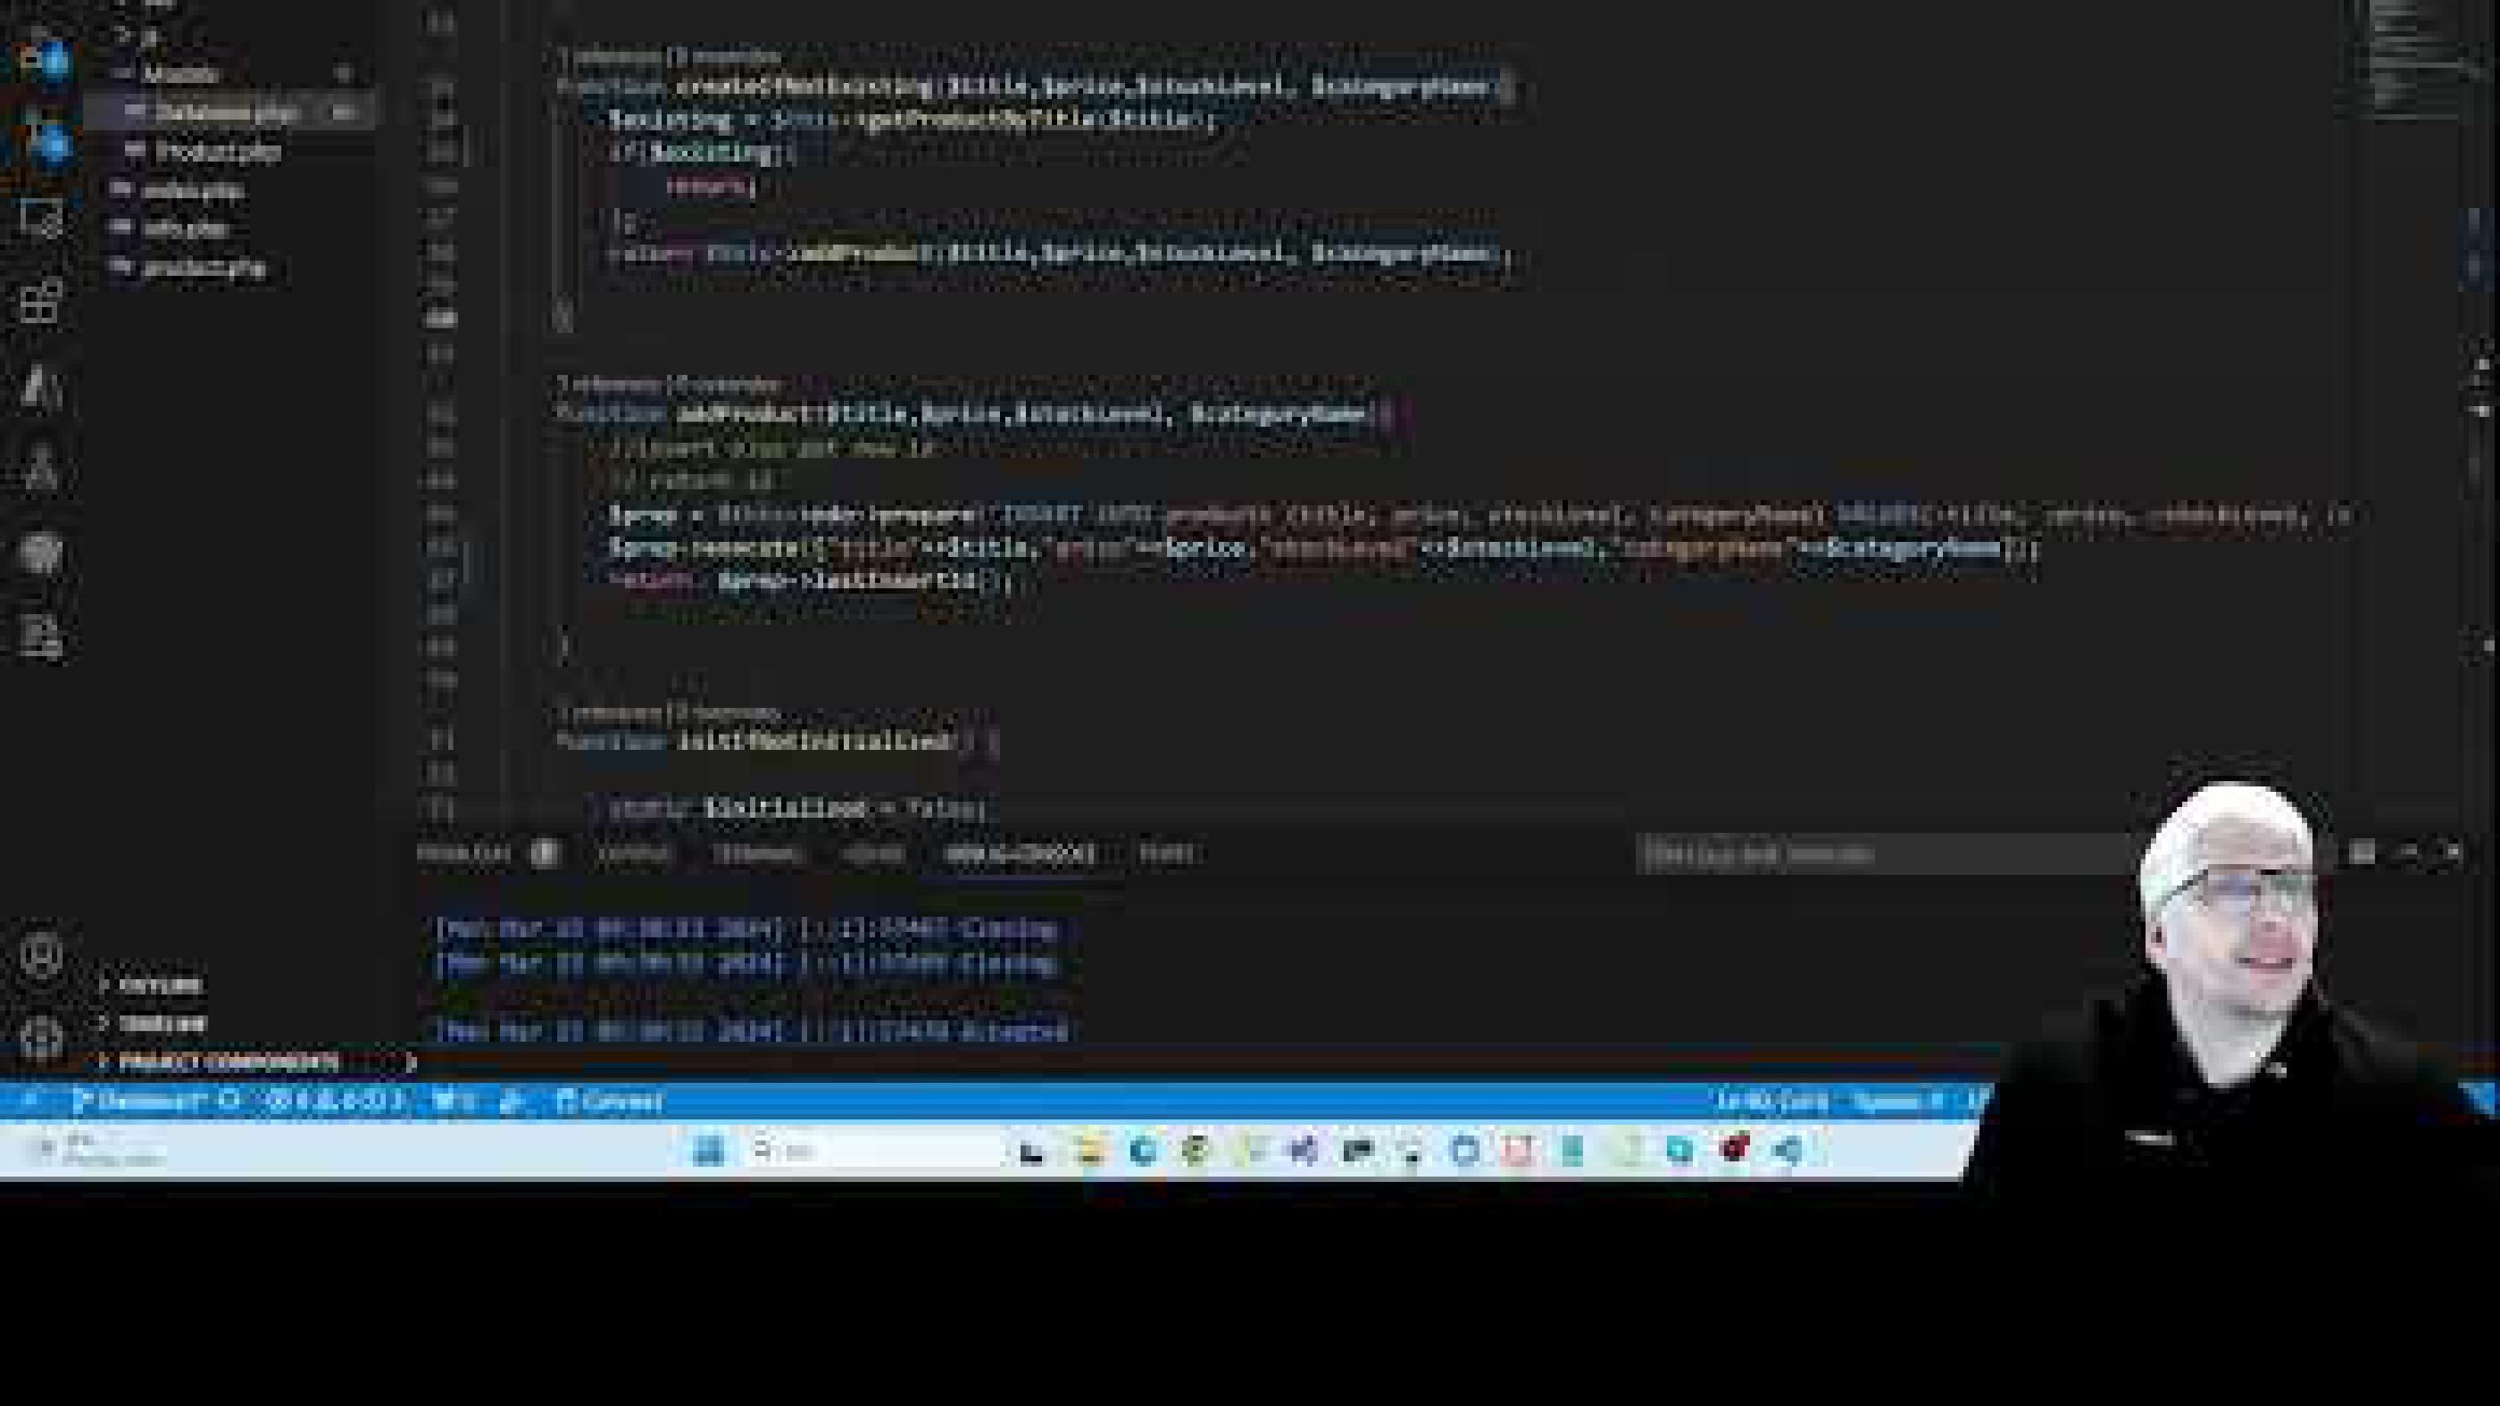Toggle the panel maximize chevron
Viewport: 2500px width, 1406px height.
[x=2409, y=854]
